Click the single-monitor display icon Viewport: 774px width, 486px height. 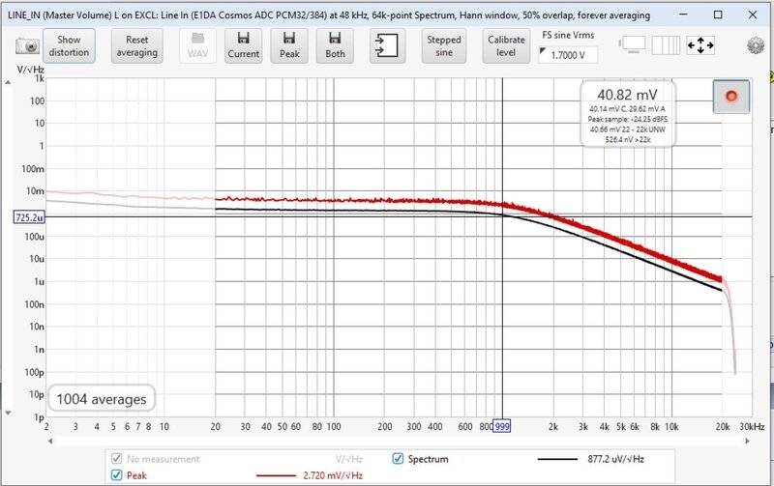point(633,44)
